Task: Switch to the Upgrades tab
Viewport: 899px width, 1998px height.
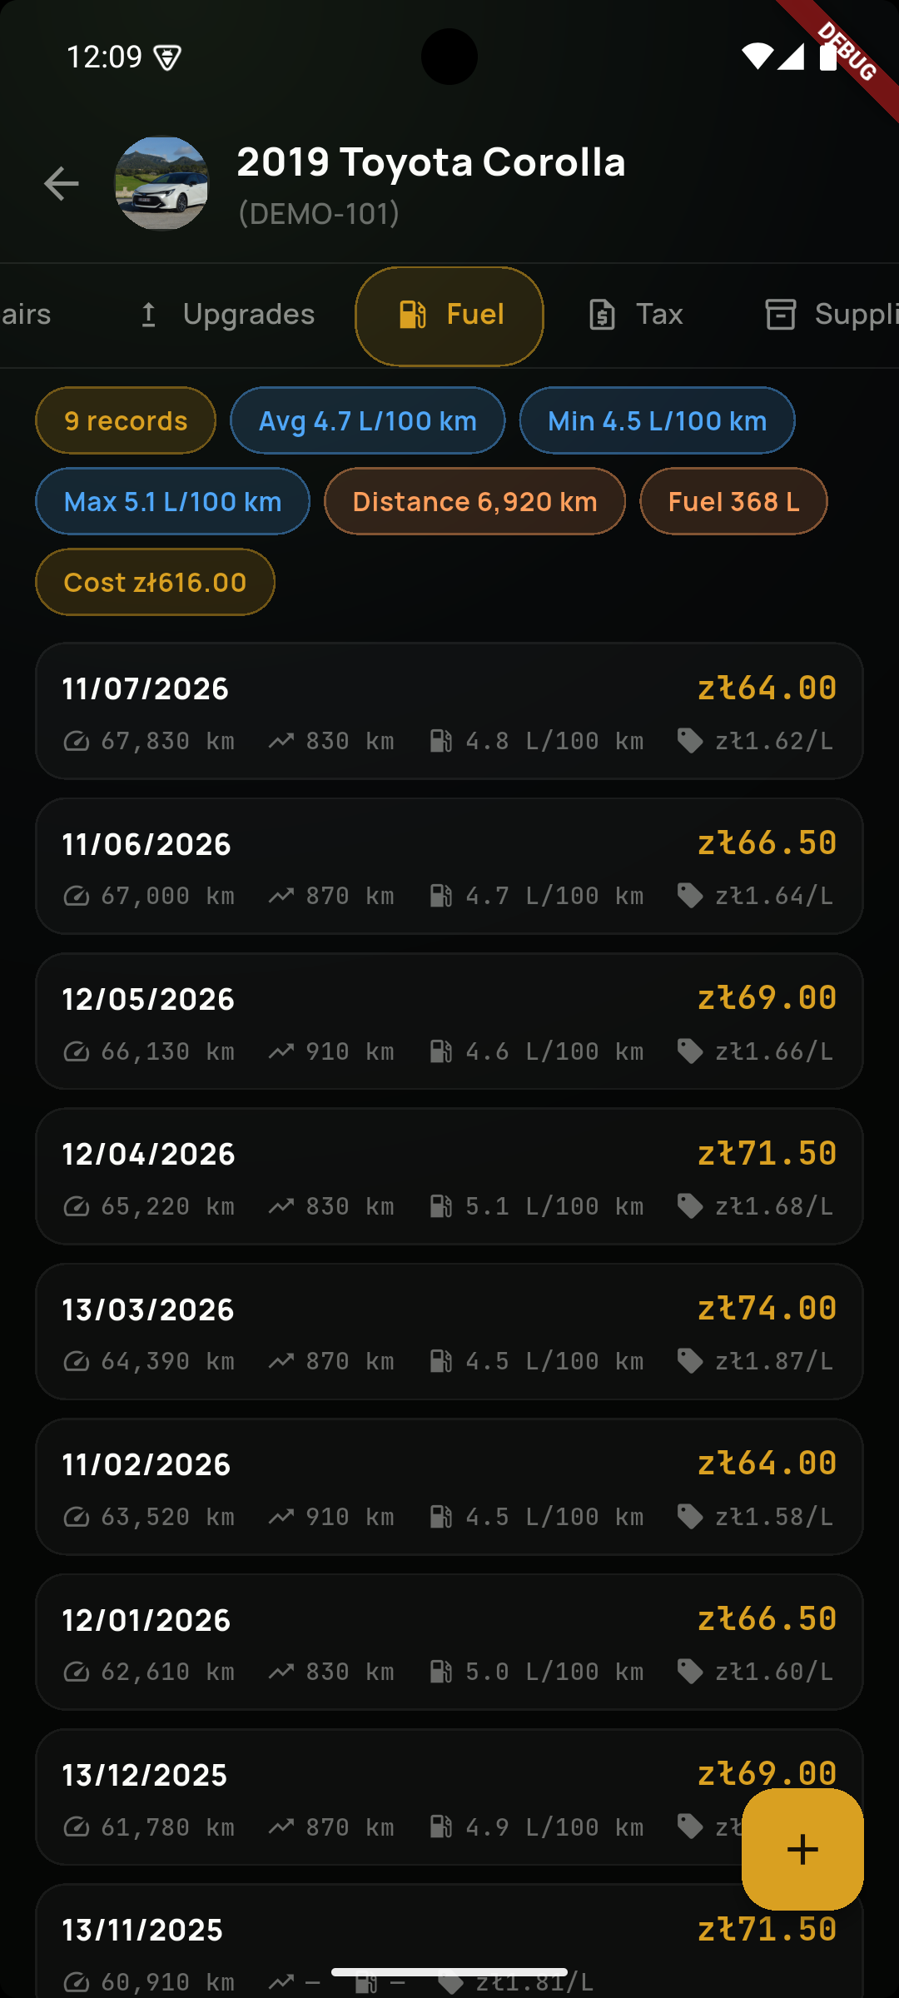Action: pos(225,315)
